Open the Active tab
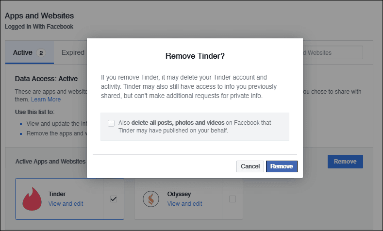Screen dimensions: 383x231 (x=30, y=52)
